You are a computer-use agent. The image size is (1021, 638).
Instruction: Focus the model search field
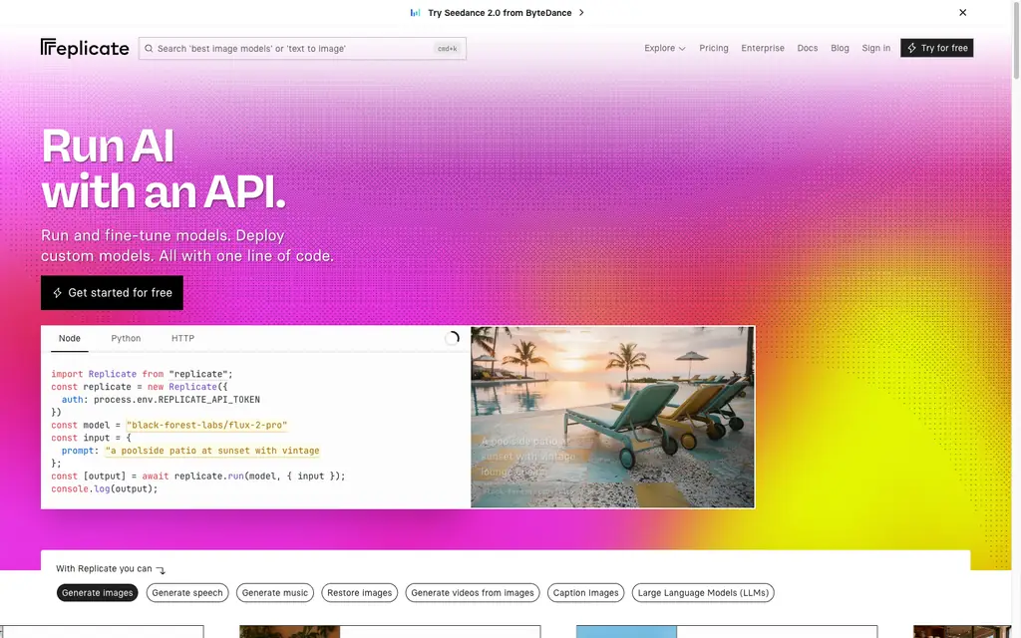[302, 48]
